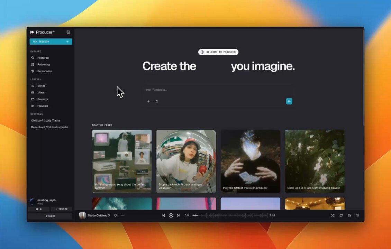
Task: Click the Study Chillhop 3 album art
Action: pos(82,215)
